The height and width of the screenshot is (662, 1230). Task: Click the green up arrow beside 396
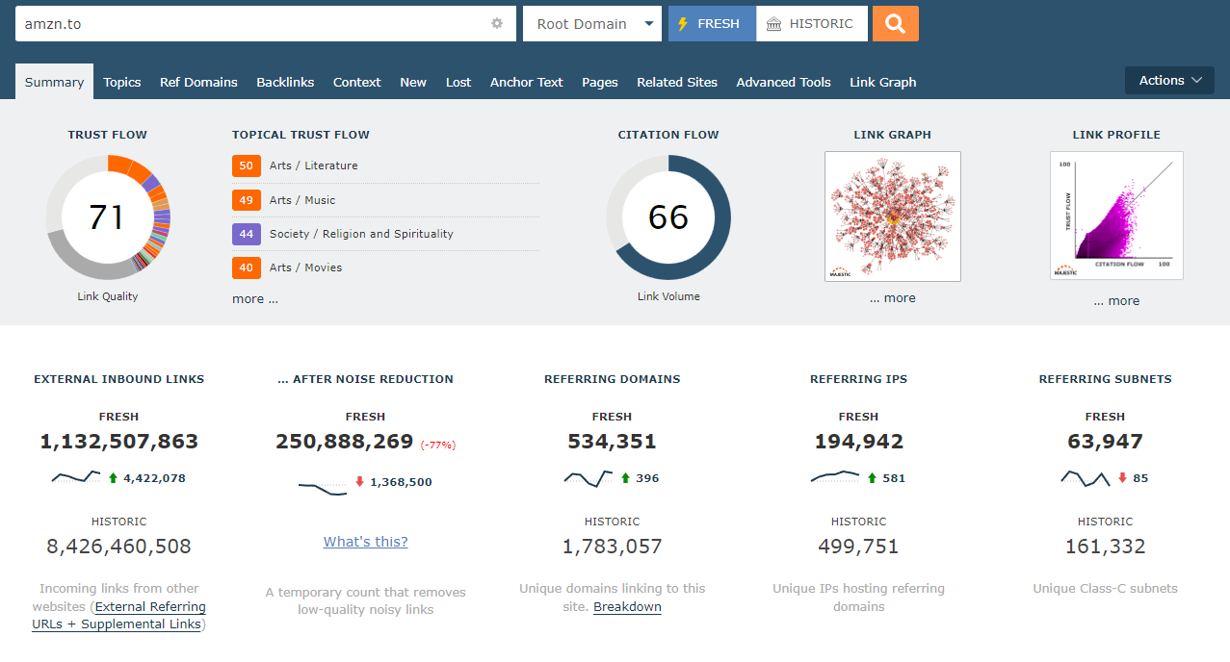625,477
